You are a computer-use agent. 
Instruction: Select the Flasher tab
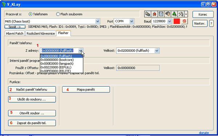pos(63,33)
